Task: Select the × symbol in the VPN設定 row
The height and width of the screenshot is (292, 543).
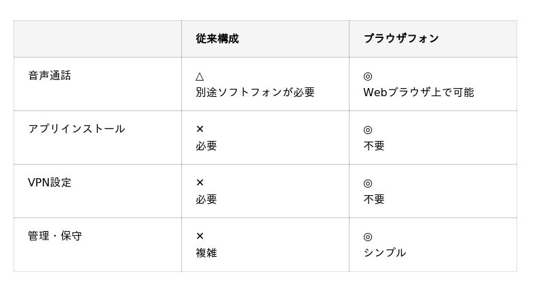Action: (200, 183)
